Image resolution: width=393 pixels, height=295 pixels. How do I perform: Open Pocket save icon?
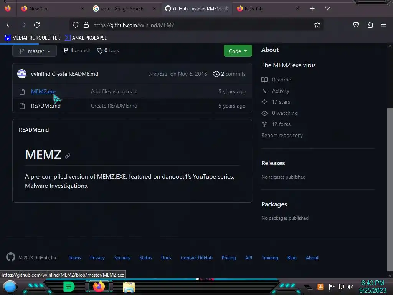point(356,25)
